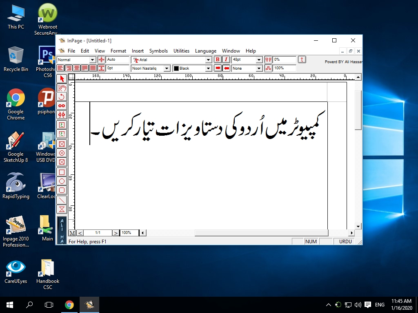Open the Black text color selector
Image resolution: width=418 pixels, height=313 pixels.
208,68
